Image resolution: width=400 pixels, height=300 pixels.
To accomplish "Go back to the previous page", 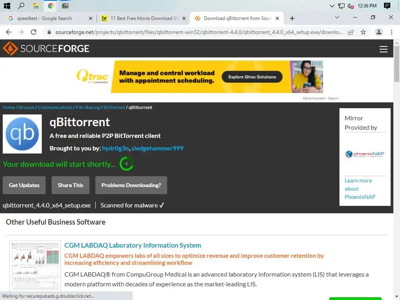I will [x=9, y=32].
